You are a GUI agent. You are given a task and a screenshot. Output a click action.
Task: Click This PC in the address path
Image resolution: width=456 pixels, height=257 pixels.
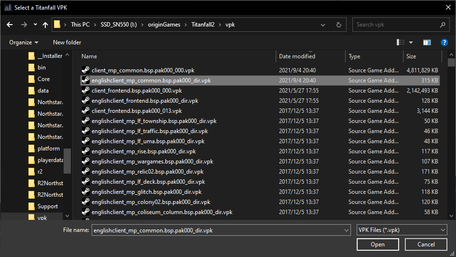click(x=80, y=25)
